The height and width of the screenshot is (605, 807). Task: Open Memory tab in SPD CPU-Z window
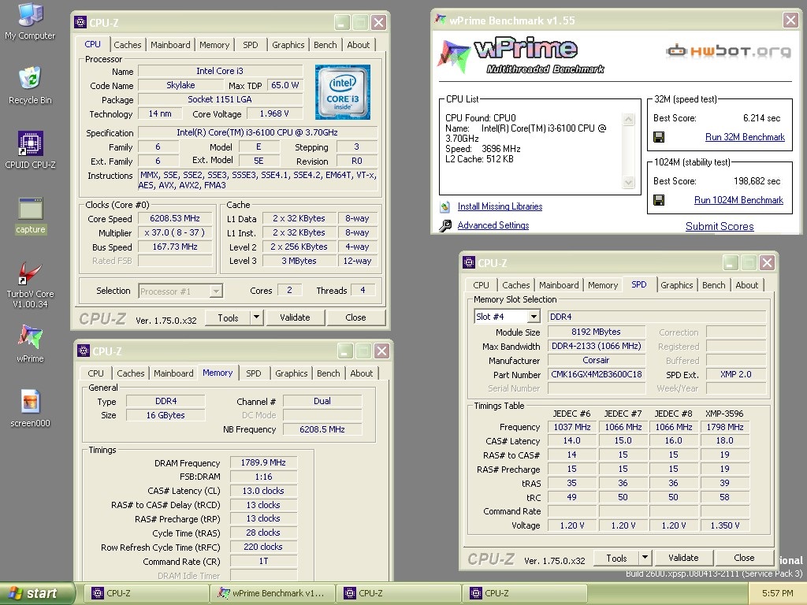click(603, 285)
